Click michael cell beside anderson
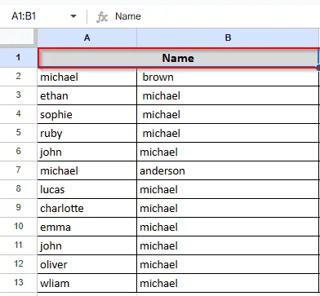The image size is (320, 296). pyautogui.click(x=87, y=170)
